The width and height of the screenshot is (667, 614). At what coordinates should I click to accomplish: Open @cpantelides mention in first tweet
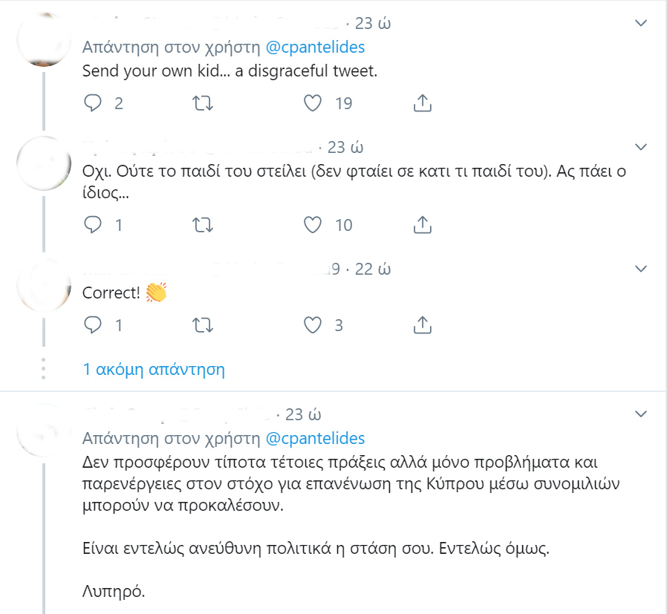tap(315, 48)
